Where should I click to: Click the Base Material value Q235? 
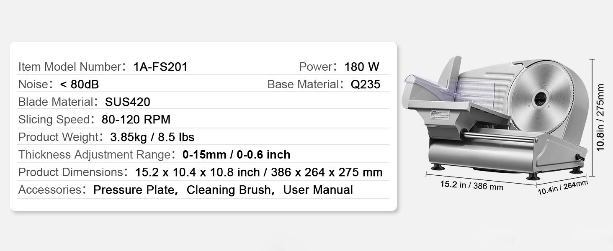[x=366, y=85]
